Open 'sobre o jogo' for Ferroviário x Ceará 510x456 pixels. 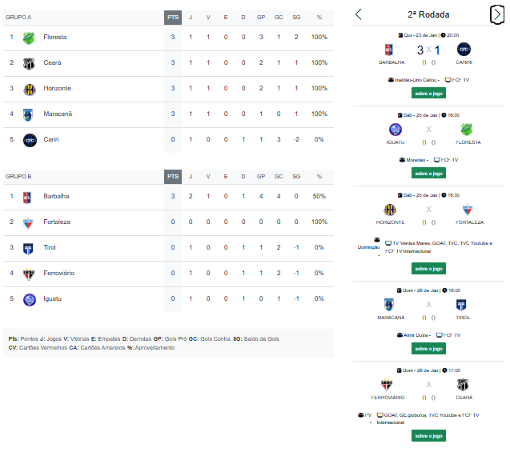[428, 435]
